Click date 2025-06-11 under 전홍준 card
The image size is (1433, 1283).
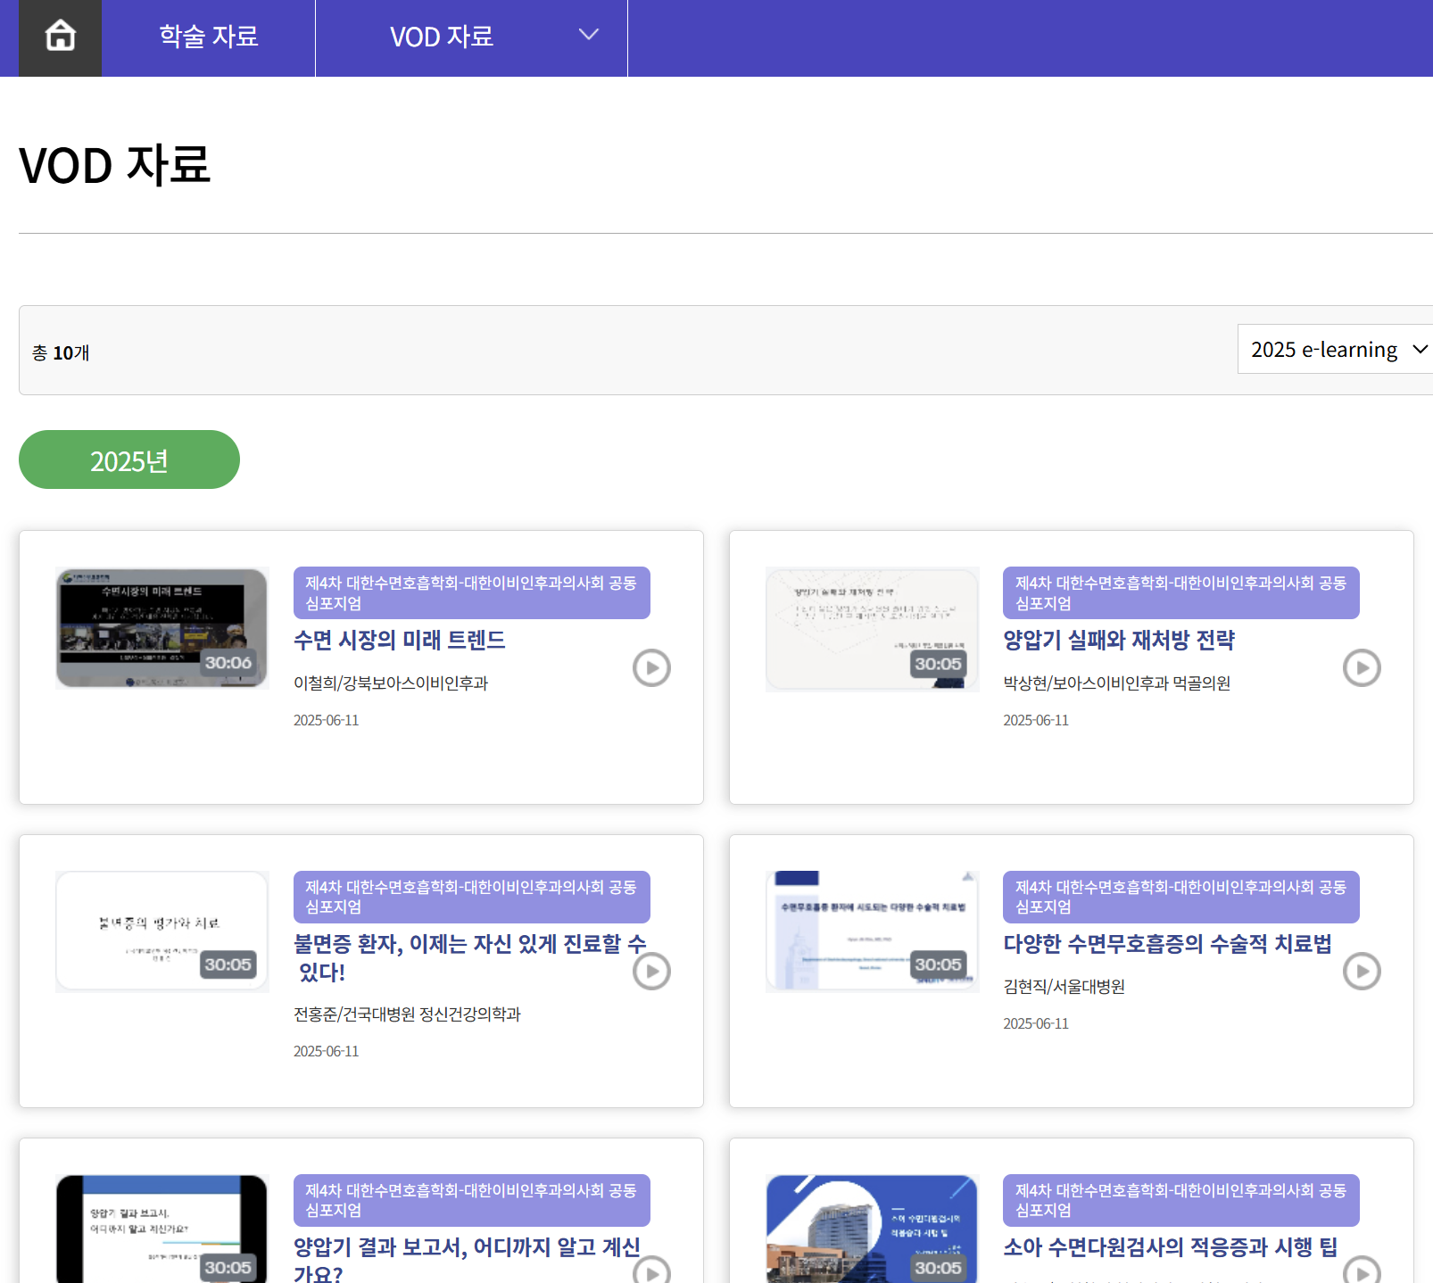click(x=326, y=1051)
